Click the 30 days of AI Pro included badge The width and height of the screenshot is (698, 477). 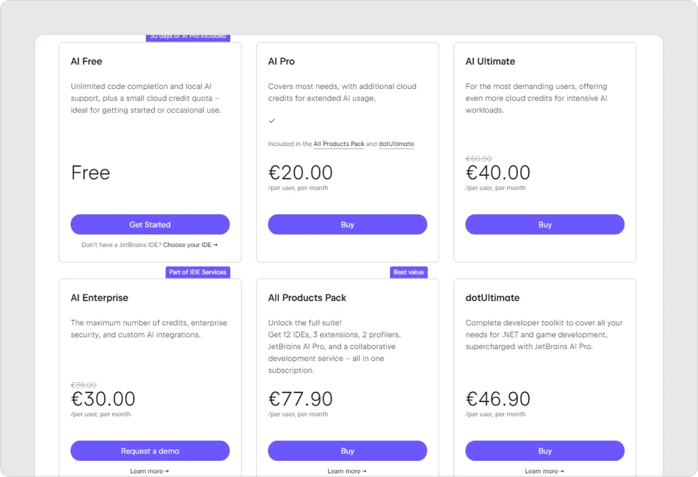point(188,38)
